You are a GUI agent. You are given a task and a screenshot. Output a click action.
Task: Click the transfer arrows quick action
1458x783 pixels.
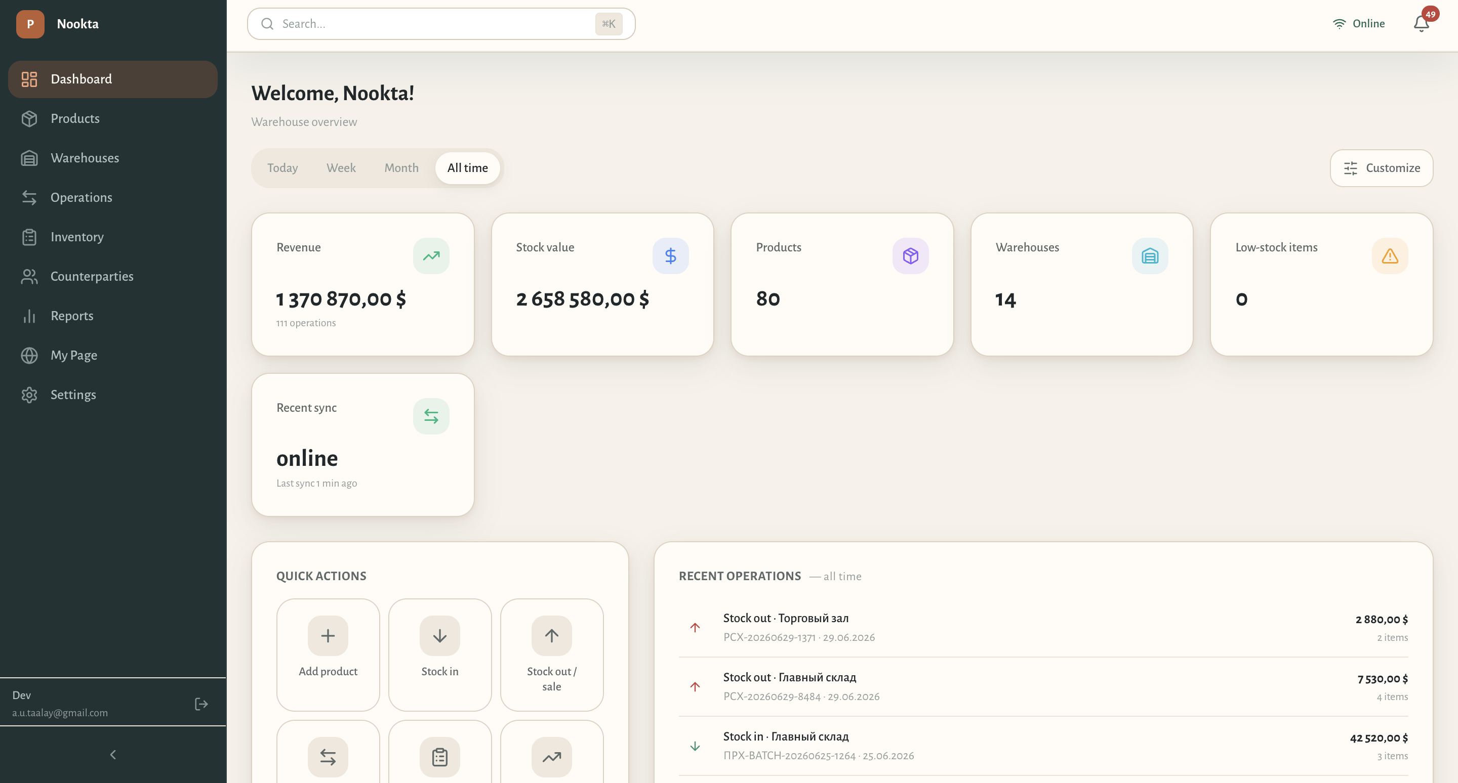[328, 757]
